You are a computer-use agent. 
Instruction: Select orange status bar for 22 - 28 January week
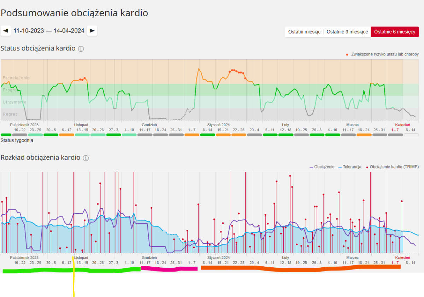(238, 135)
